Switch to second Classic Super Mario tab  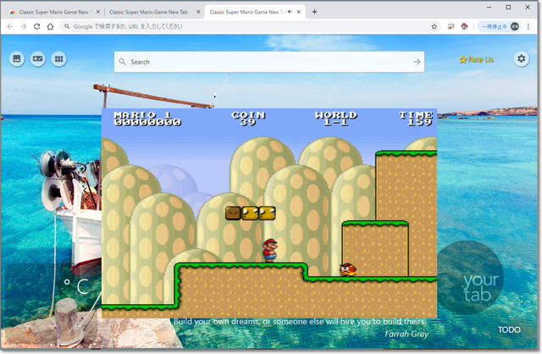coord(148,12)
